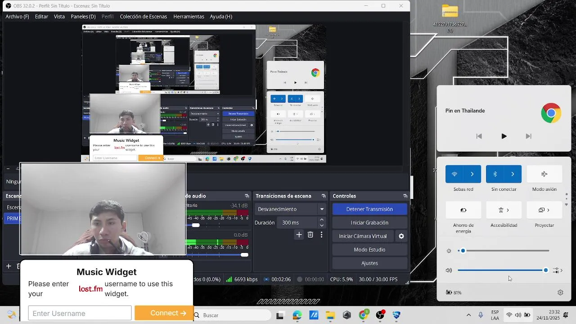Open Ajustes in Controles

[x=369, y=263]
